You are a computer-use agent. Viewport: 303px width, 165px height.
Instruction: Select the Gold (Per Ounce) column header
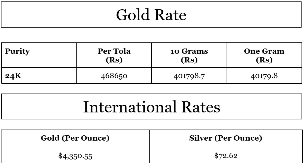click(x=75, y=139)
